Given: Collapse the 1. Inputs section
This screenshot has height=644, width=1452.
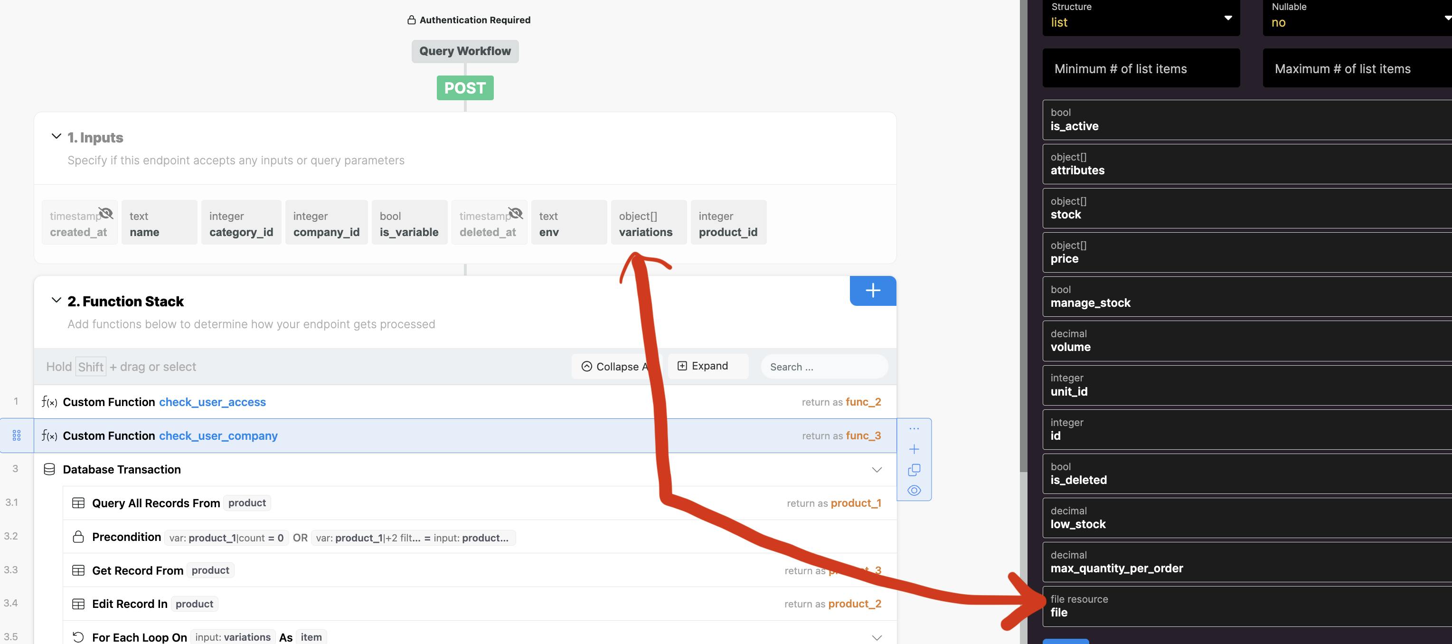Looking at the screenshot, I should point(57,136).
